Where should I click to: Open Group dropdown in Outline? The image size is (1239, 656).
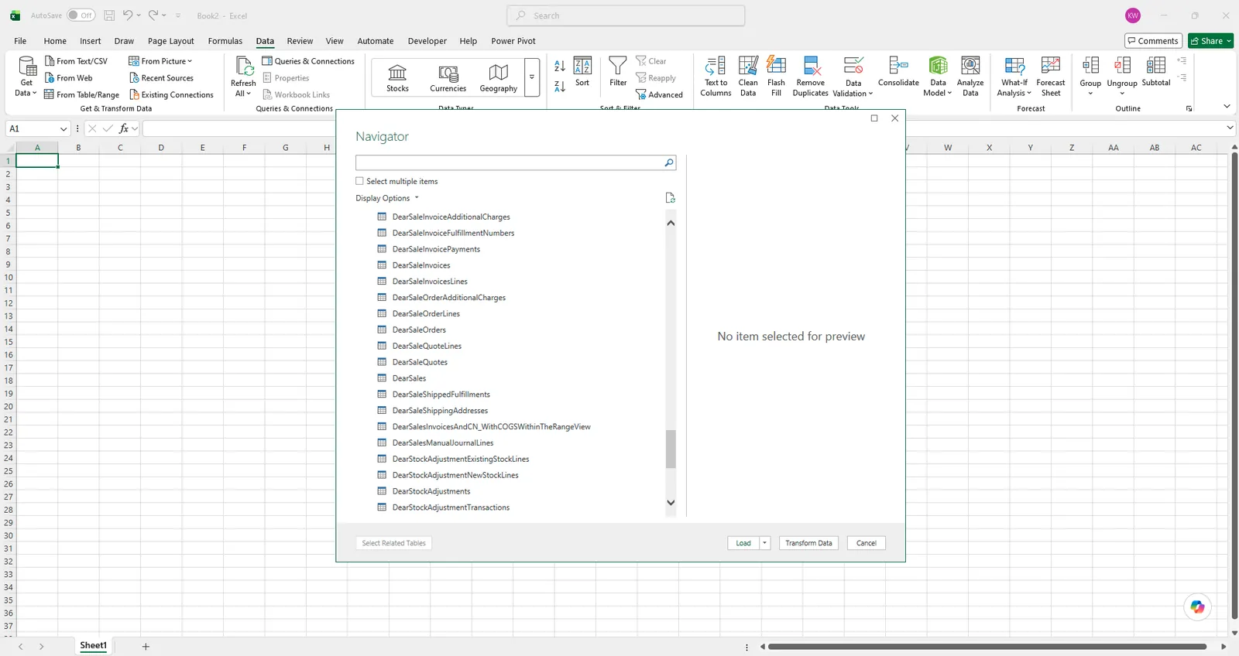[1090, 94]
